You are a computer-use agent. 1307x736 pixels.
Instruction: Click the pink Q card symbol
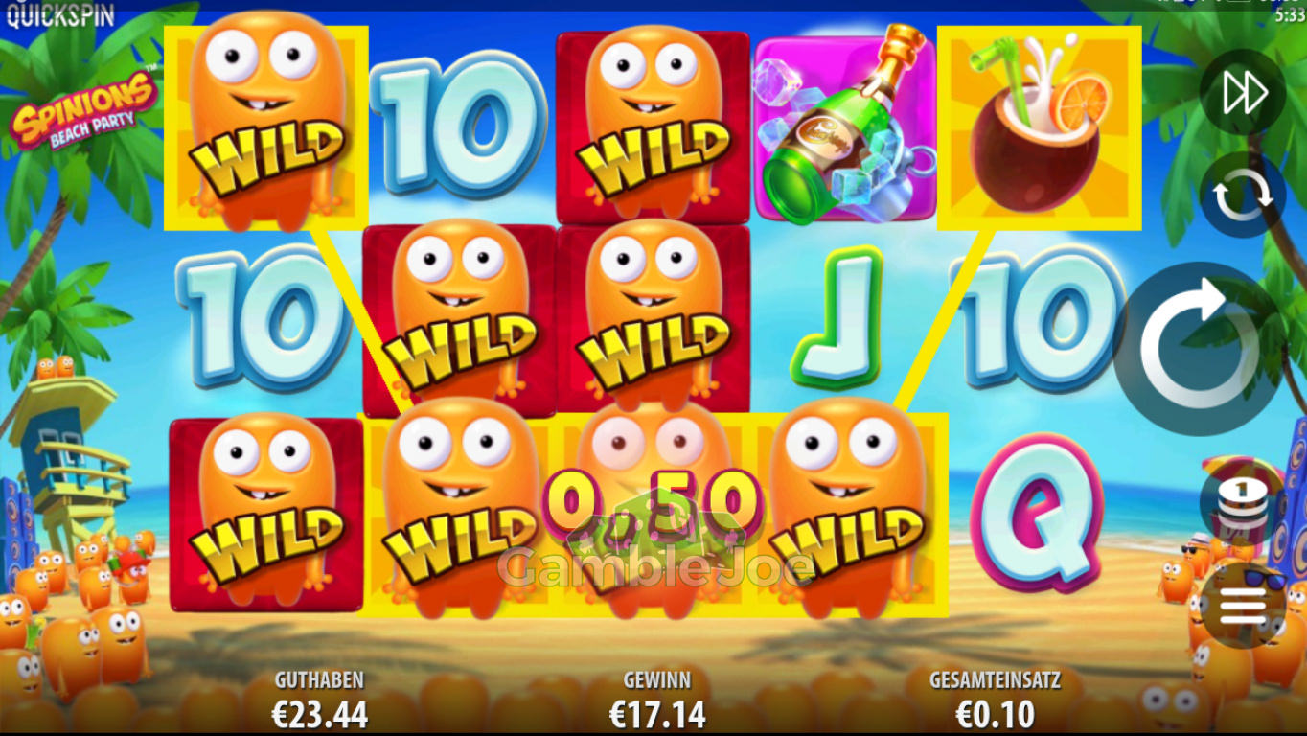coord(1037,512)
